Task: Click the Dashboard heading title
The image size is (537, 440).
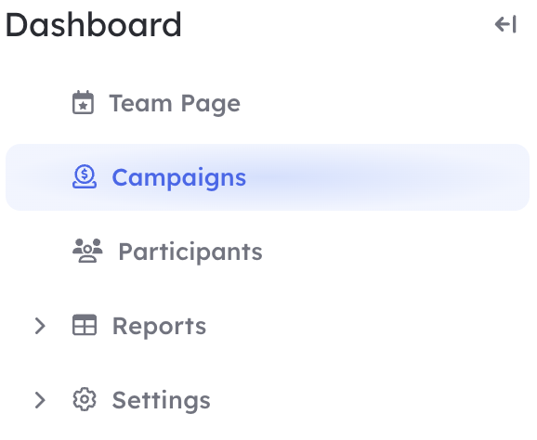Action: pos(94,25)
